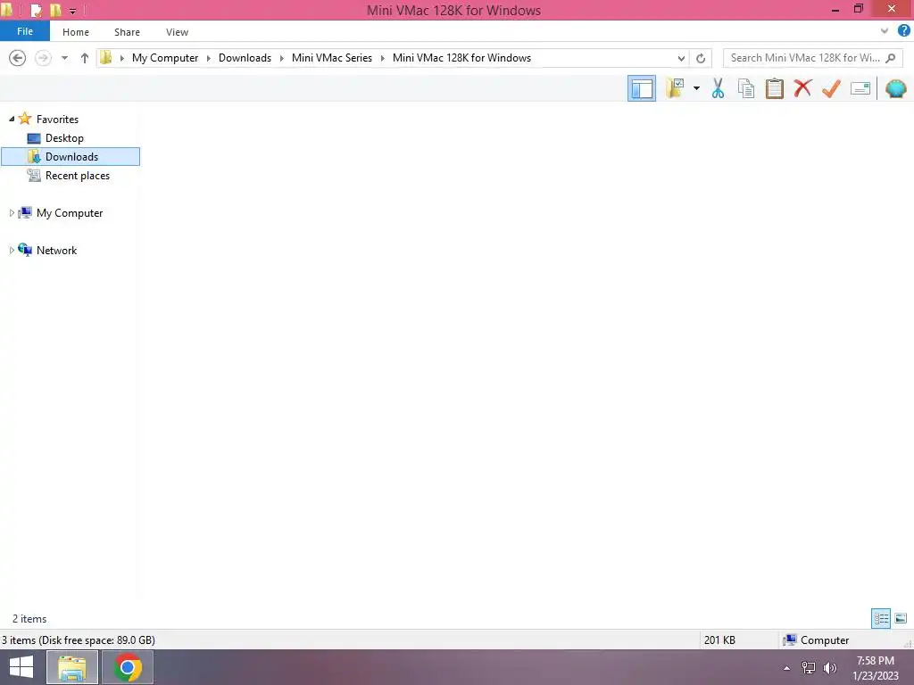Open File Explorer from the taskbar
This screenshot has width=914, height=685.
pyautogui.click(x=71, y=667)
